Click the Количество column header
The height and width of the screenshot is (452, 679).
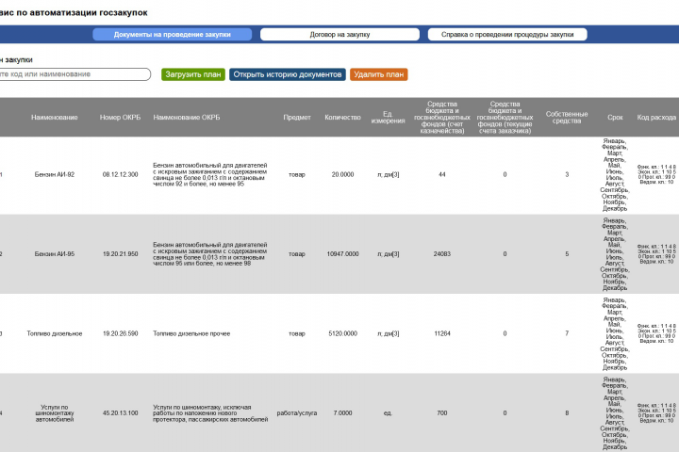pyautogui.click(x=342, y=117)
